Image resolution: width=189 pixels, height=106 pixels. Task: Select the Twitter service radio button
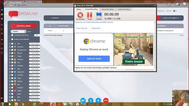click(x=12, y=78)
